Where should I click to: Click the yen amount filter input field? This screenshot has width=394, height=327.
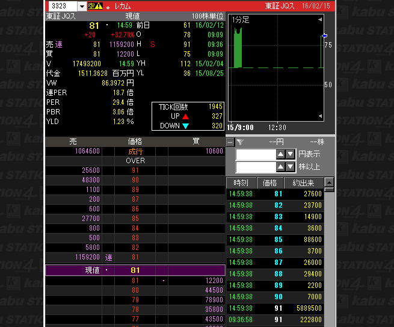pos(256,154)
